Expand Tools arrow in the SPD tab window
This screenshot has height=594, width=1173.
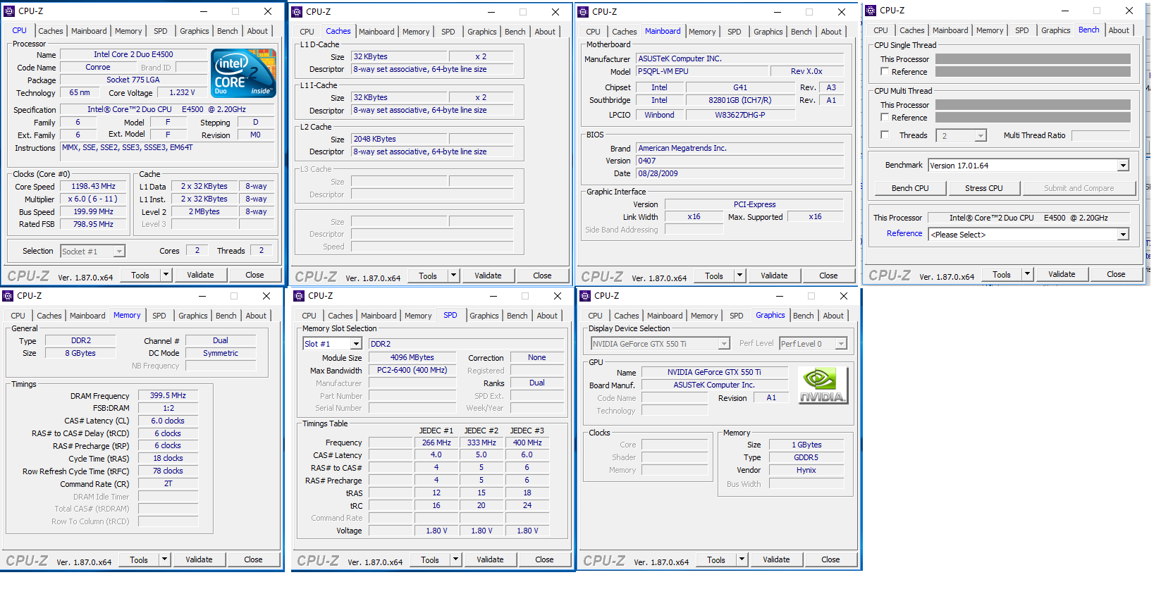click(x=456, y=559)
